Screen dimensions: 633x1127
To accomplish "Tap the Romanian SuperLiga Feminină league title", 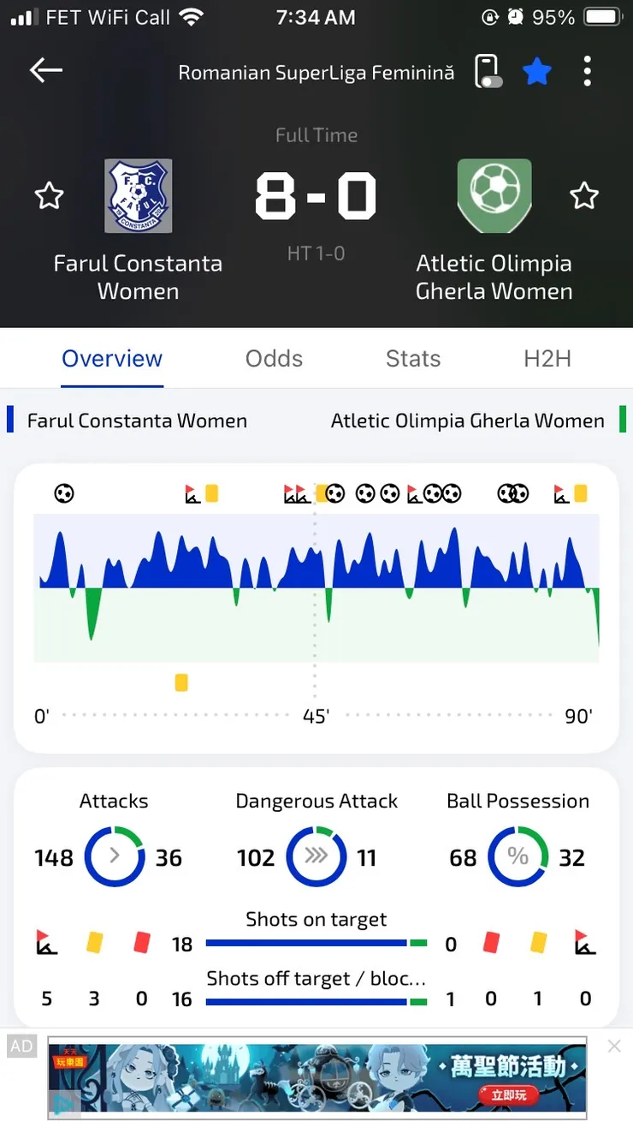I will [x=316, y=73].
